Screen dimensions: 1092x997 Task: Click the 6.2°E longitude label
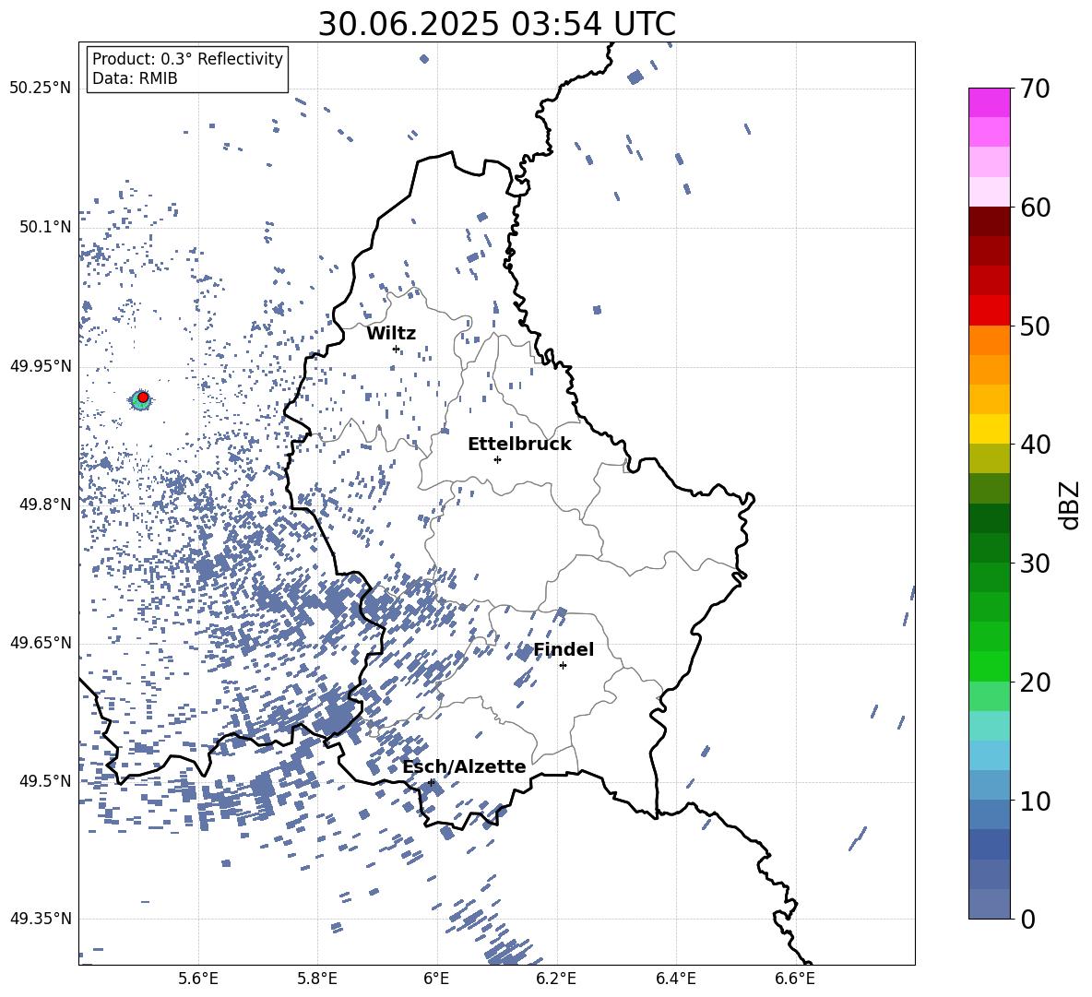click(x=556, y=979)
